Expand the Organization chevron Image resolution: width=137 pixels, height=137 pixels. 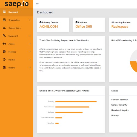(x=30, y=20)
